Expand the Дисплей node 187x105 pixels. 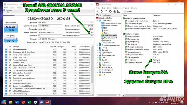coord(97,50)
